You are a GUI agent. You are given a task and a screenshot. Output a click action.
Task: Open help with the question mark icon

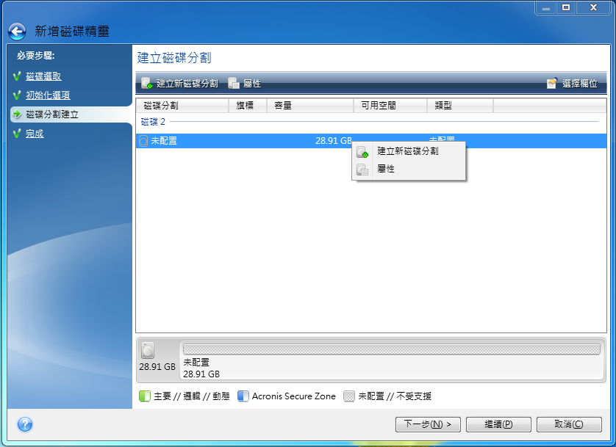pos(25,424)
